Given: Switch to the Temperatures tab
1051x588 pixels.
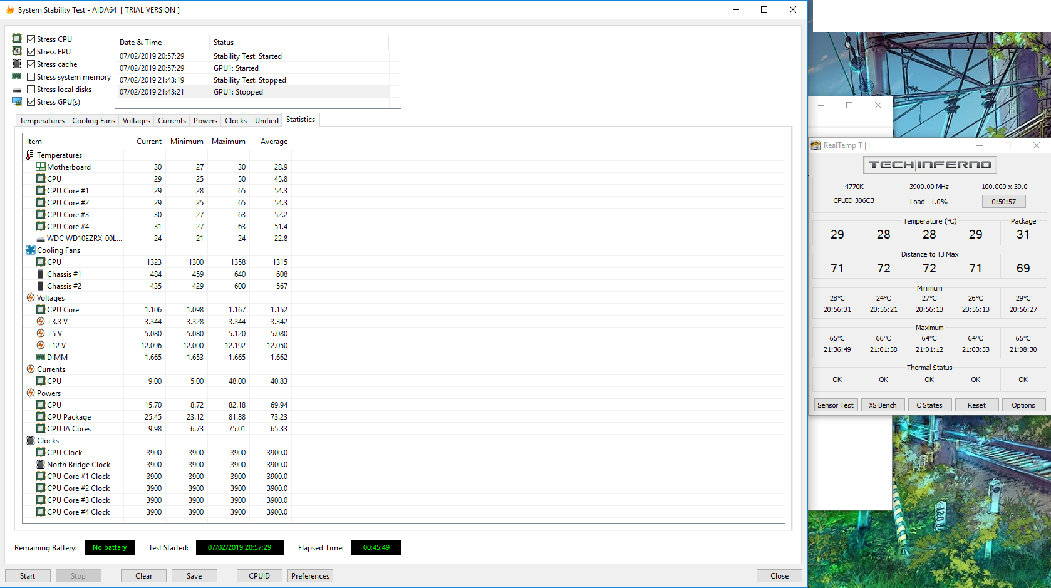Looking at the screenshot, I should coord(42,121).
